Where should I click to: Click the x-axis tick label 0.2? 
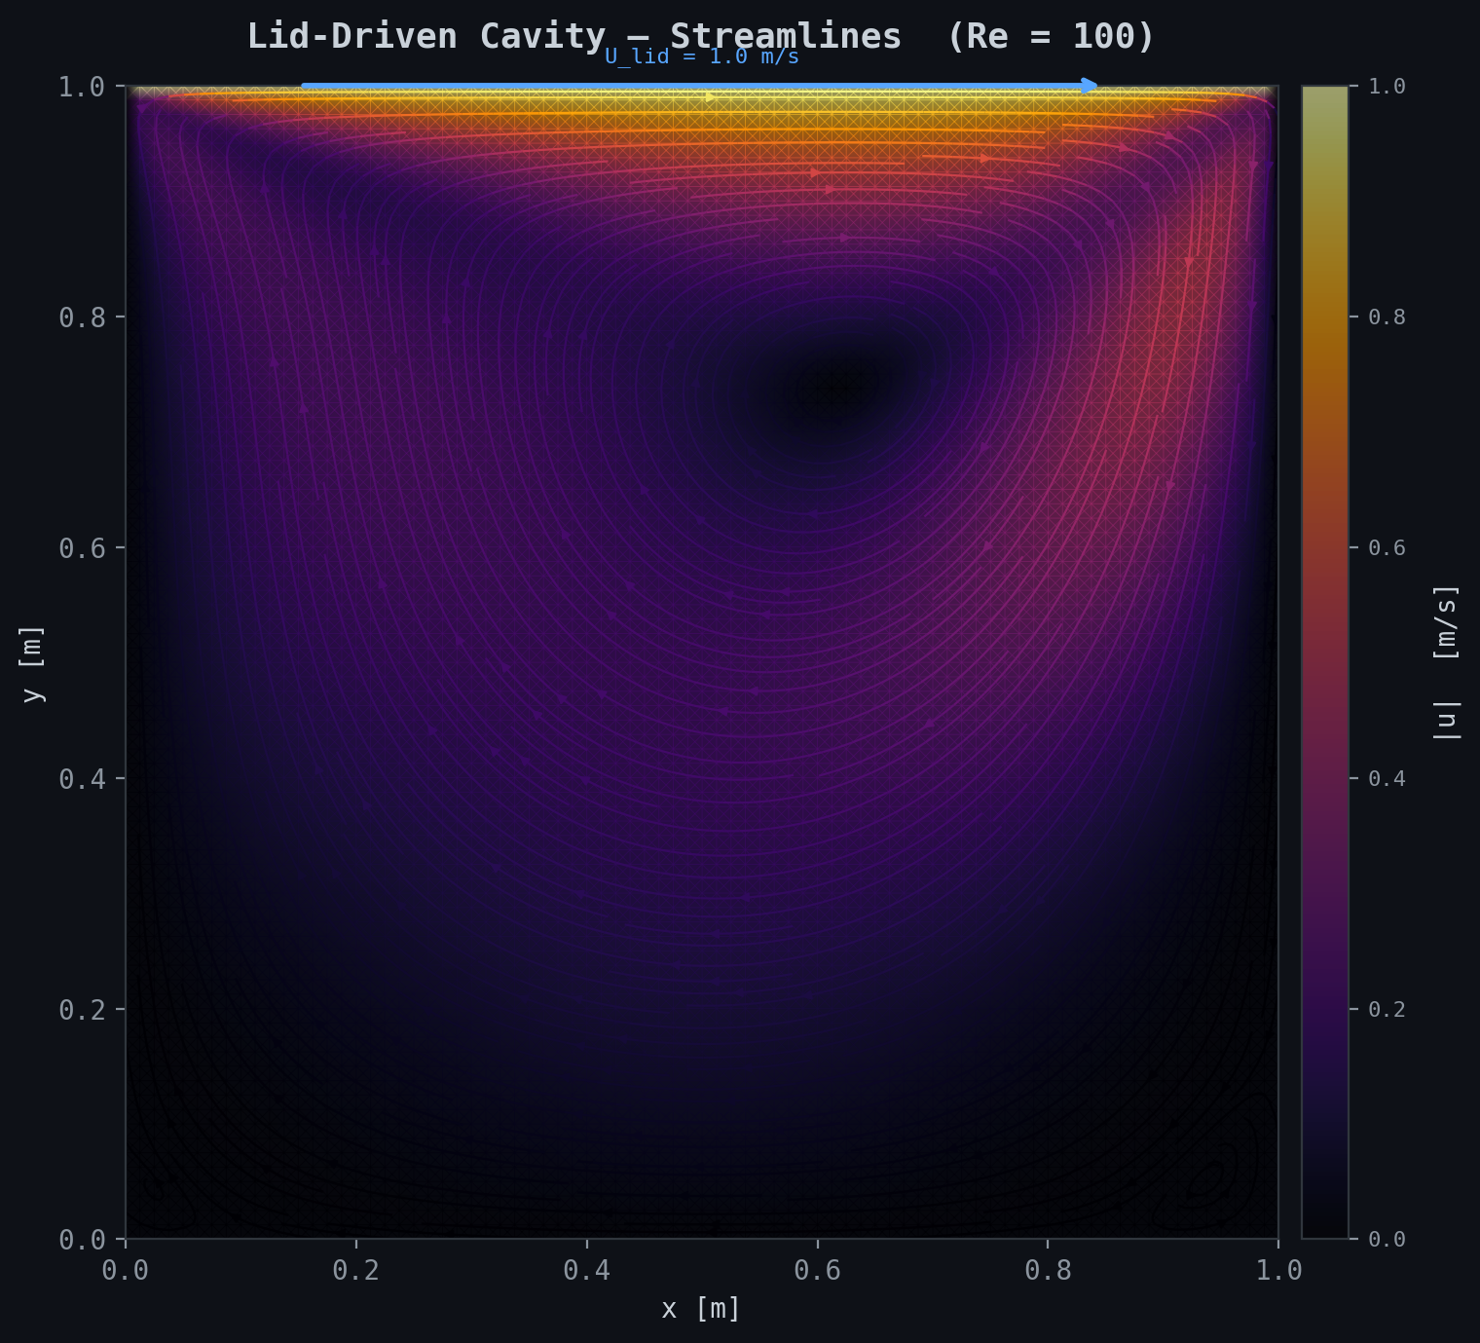point(356,1271)
